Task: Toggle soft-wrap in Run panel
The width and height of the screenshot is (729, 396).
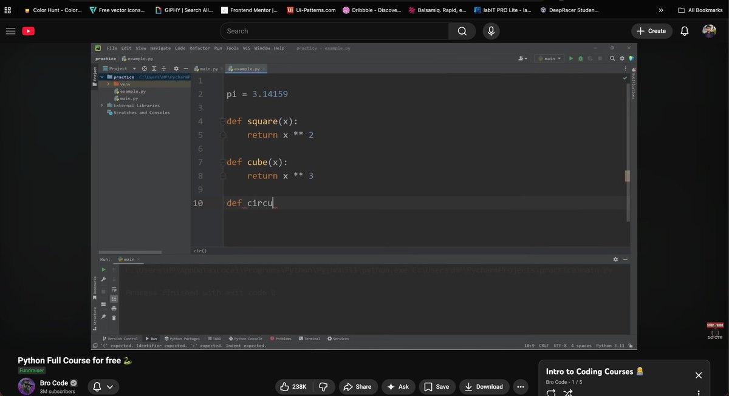Action: [114, 289]
